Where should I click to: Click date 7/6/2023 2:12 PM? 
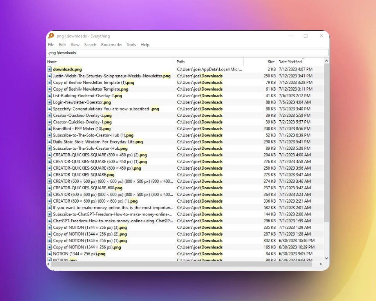[x=295, y=96]
